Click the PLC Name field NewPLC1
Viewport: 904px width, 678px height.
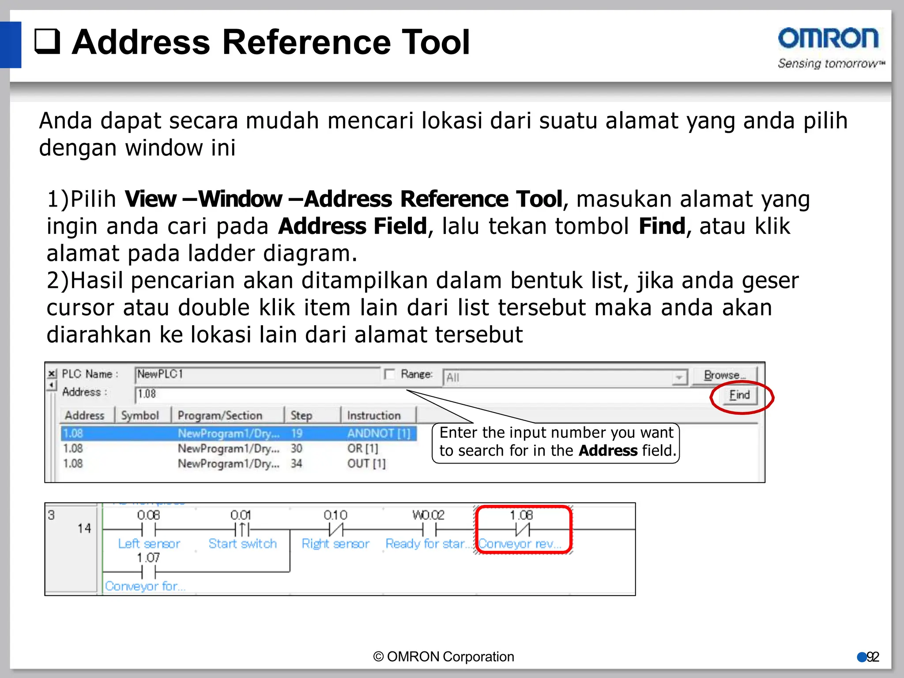pyautogui.click(x=257, y=374)
